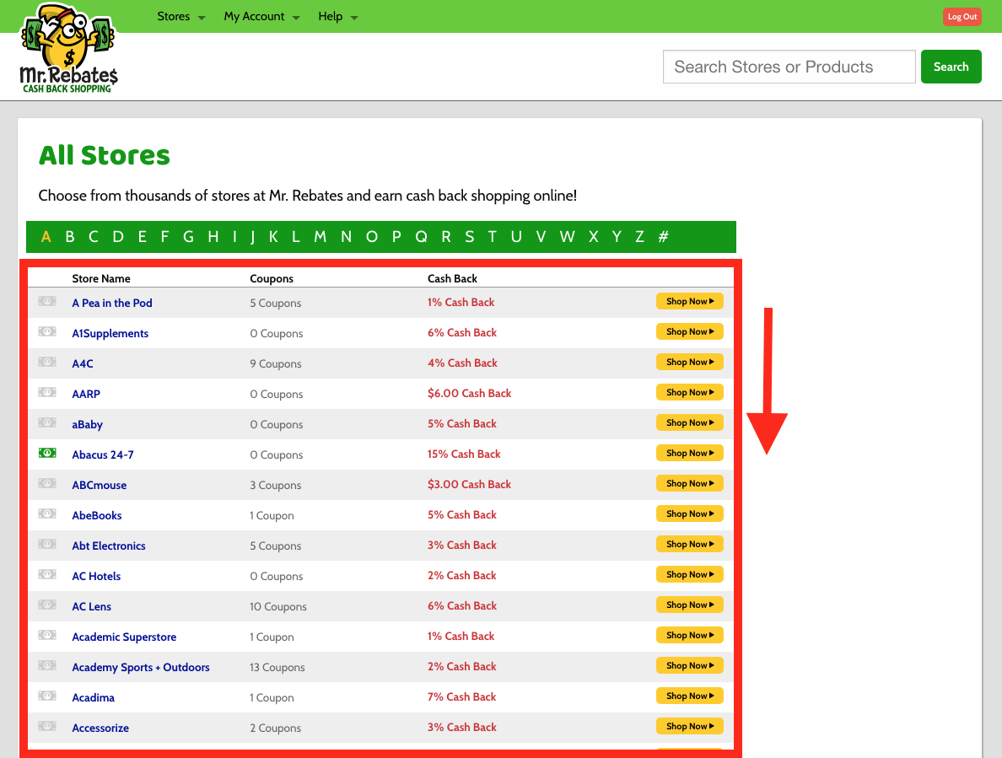Expand the My Account dropdown
The image size is (1002, 758).
[x=261, y=17]
